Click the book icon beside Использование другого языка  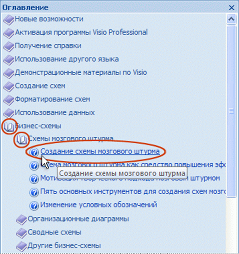9,60
